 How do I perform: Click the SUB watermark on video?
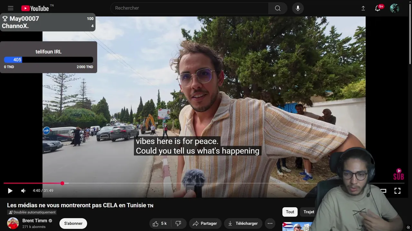(x=398, y=174)
